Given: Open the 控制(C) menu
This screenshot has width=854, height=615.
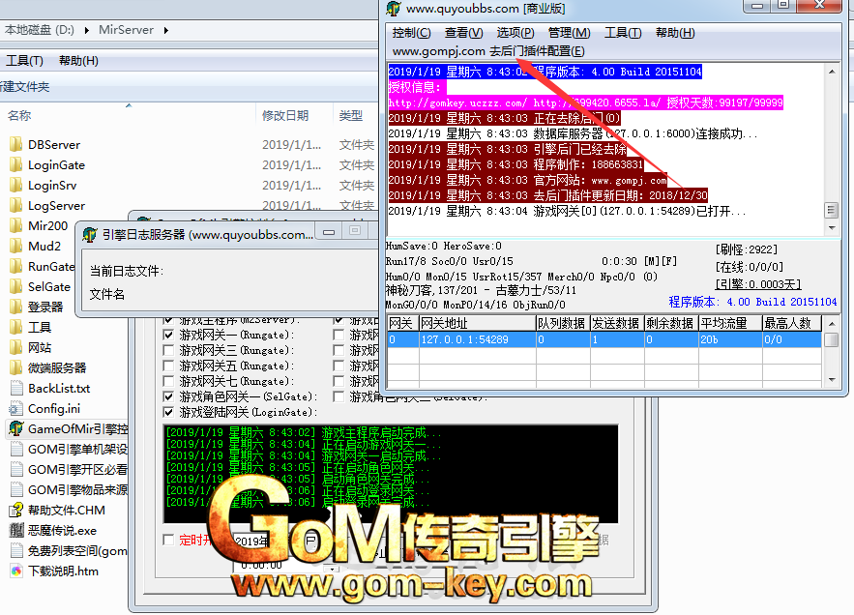Looking at the screenshot, I should pyautogui.click(x=411, y=33).
